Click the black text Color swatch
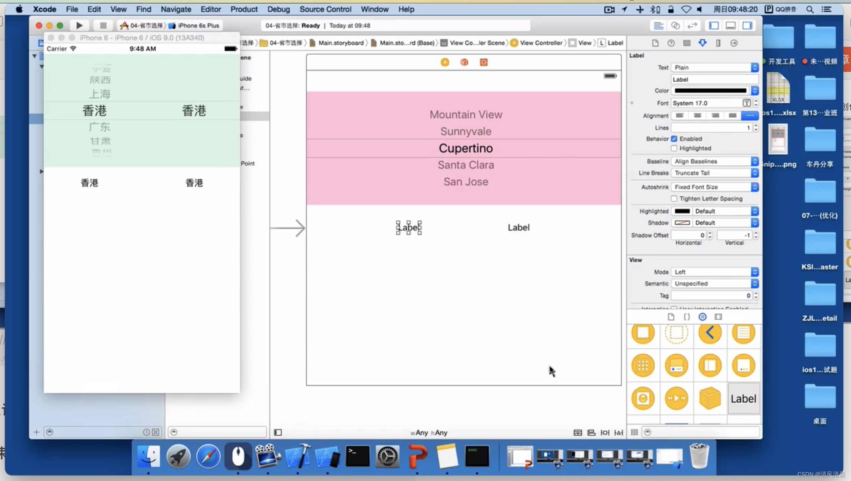The image size is (851, 481). click(x=711, y=90)
